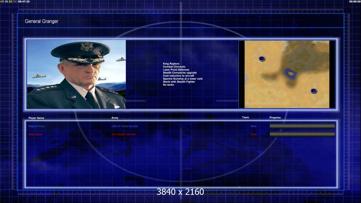This screenshot has height=203, width=361.
Task: Click 'Spectre Gunship at a lower rank' line
Action: coord(183,78)
